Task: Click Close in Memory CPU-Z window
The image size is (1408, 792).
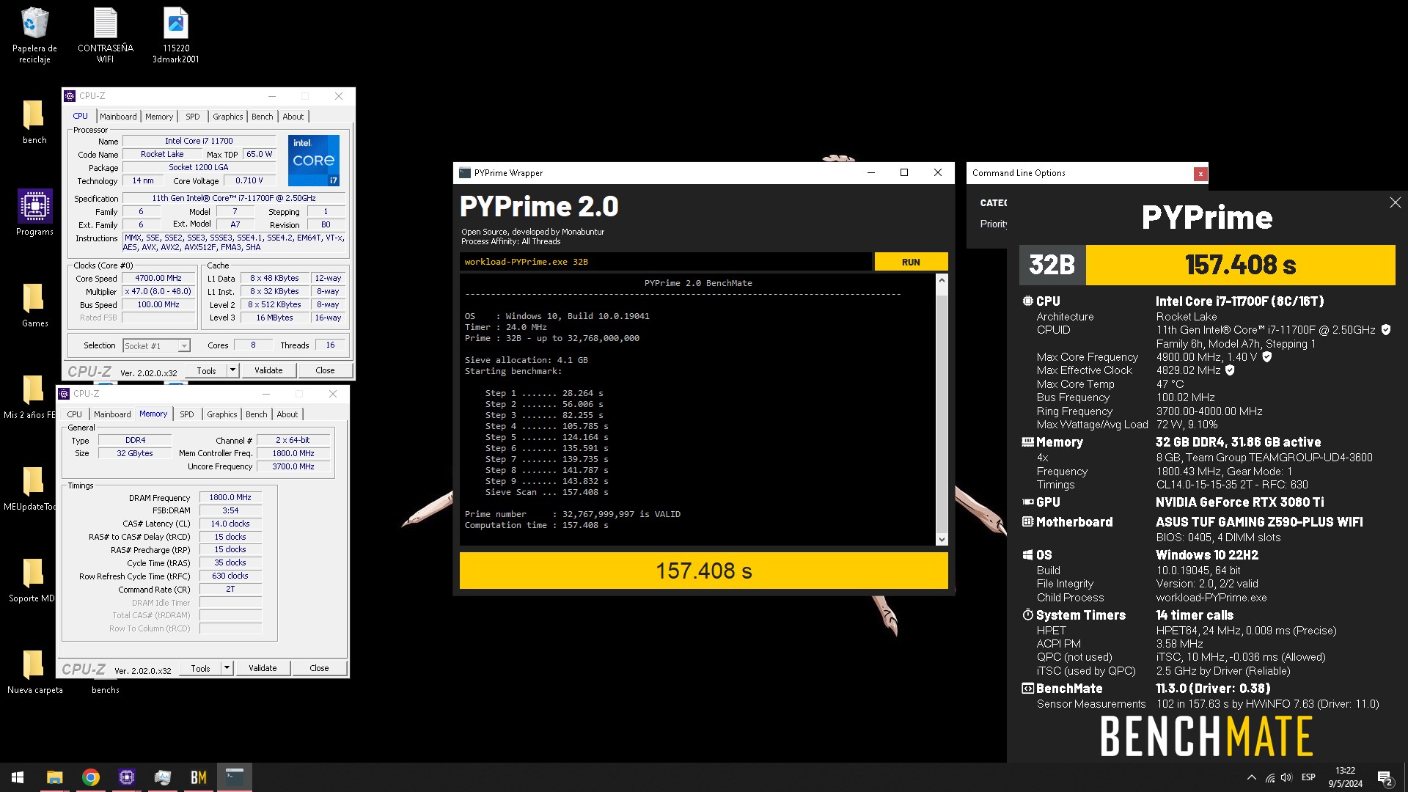Action: 319,668
